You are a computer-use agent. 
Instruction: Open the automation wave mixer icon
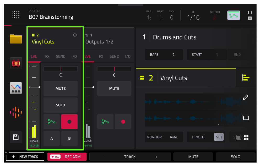(16, 88)
